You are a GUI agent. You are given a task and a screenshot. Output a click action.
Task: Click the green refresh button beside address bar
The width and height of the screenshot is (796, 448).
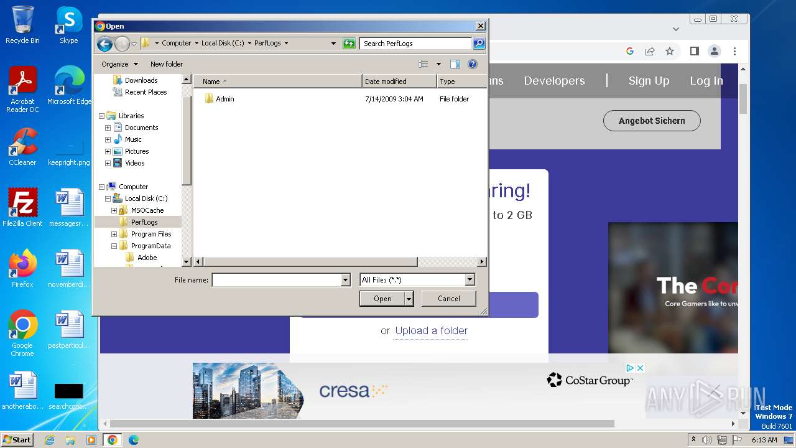point(349,44)
